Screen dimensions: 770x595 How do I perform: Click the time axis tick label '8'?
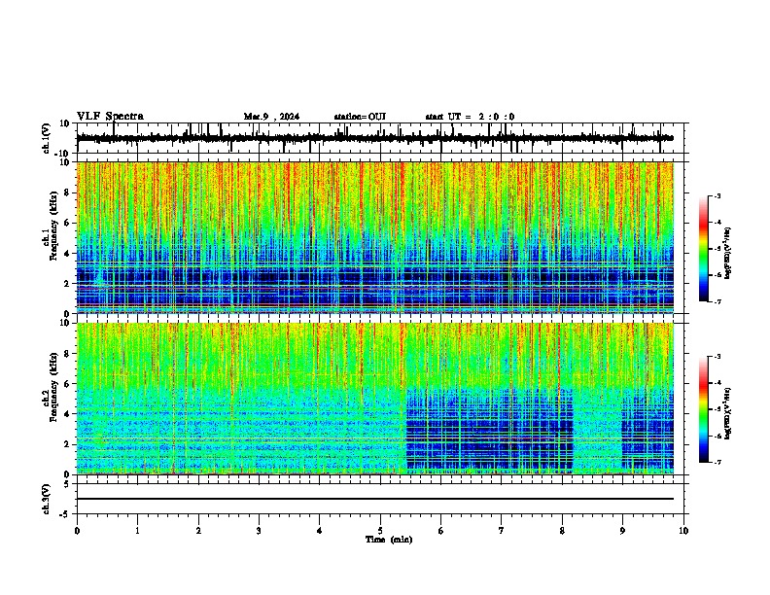[562, 531]
